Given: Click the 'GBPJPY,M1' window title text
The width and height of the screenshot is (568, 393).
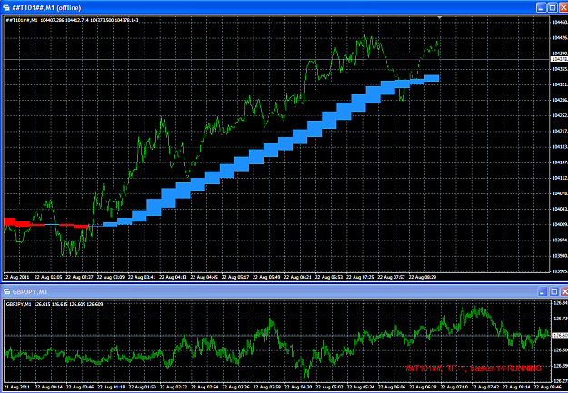Looking at the screenshot, I should tap(30, 292).
